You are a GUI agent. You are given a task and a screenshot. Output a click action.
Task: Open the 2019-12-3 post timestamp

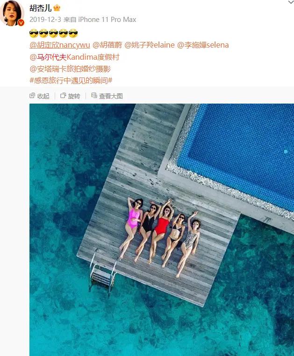point(45,20)
